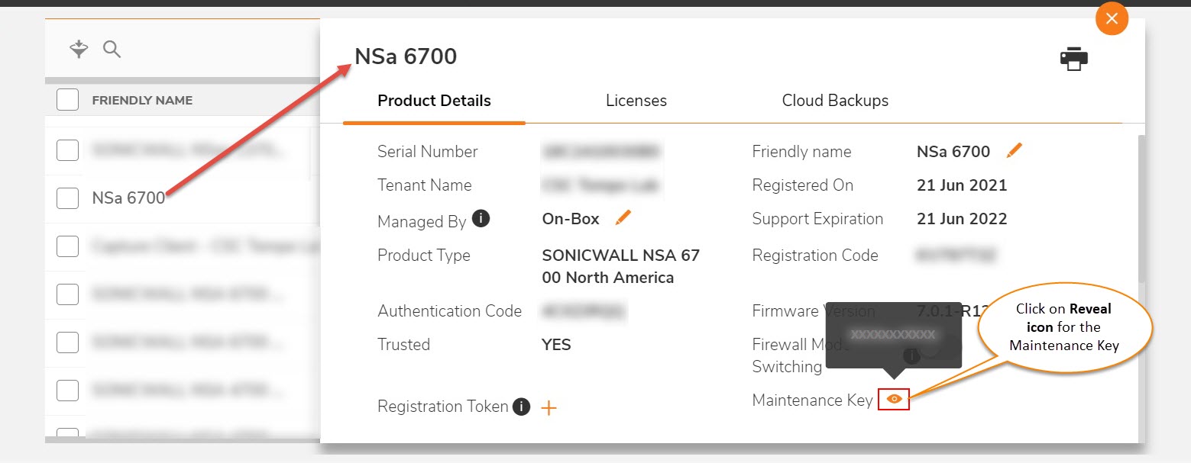
Task: Show info about Registration Token
Action: [522, 407]
